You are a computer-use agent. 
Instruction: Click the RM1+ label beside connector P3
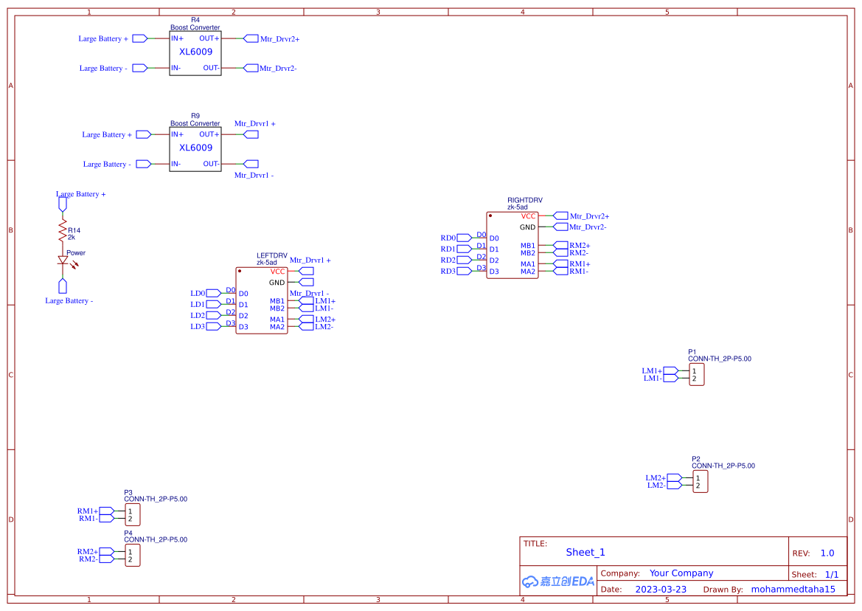[88, 511]
